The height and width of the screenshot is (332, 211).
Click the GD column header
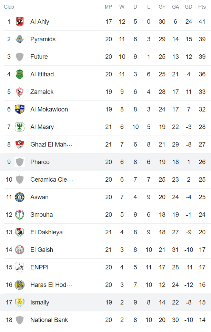point(188,7)
